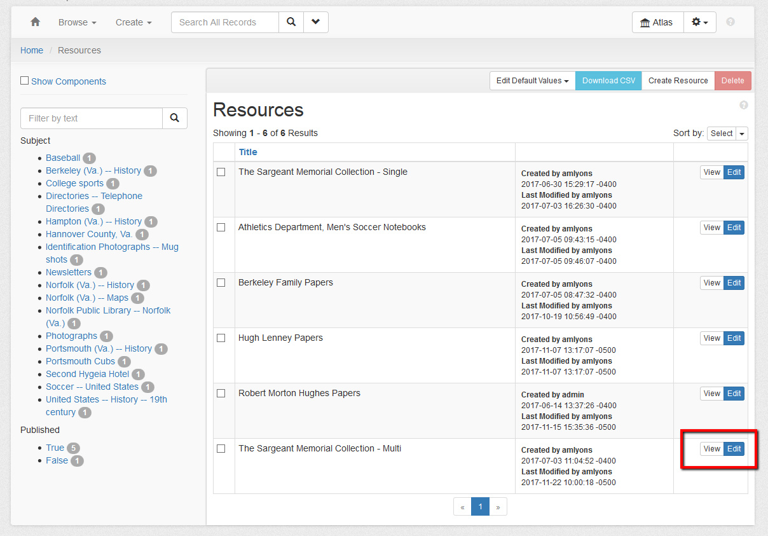Filter by Baseball subject link

coord(63,158)
